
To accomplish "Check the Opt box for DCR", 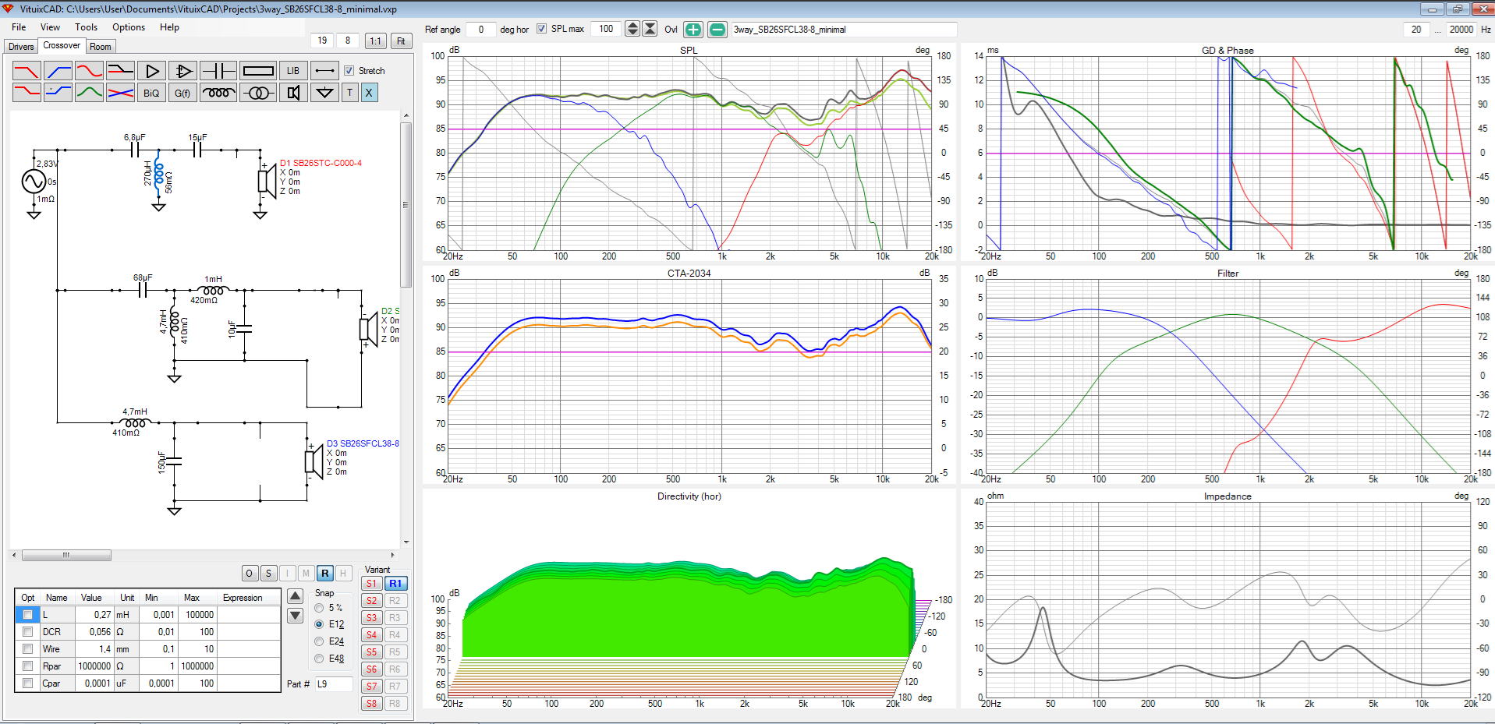I will coord(28,632).
